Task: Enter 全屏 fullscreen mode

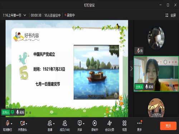Action: (x=171, y=15)
